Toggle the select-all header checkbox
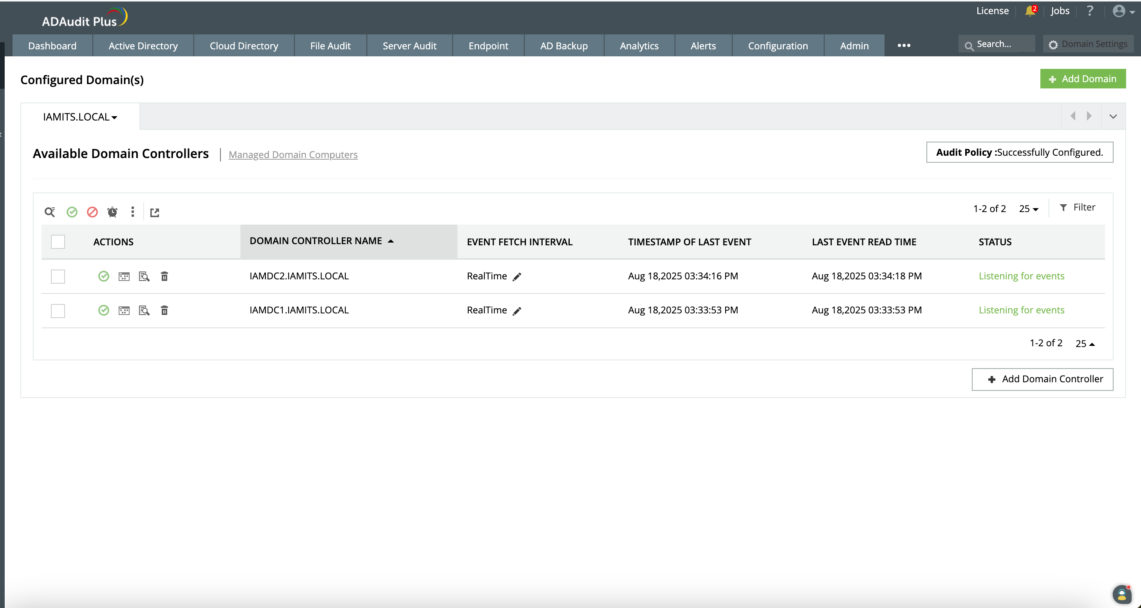Viewport: 1141px width, 608px height. coord(58,242)
